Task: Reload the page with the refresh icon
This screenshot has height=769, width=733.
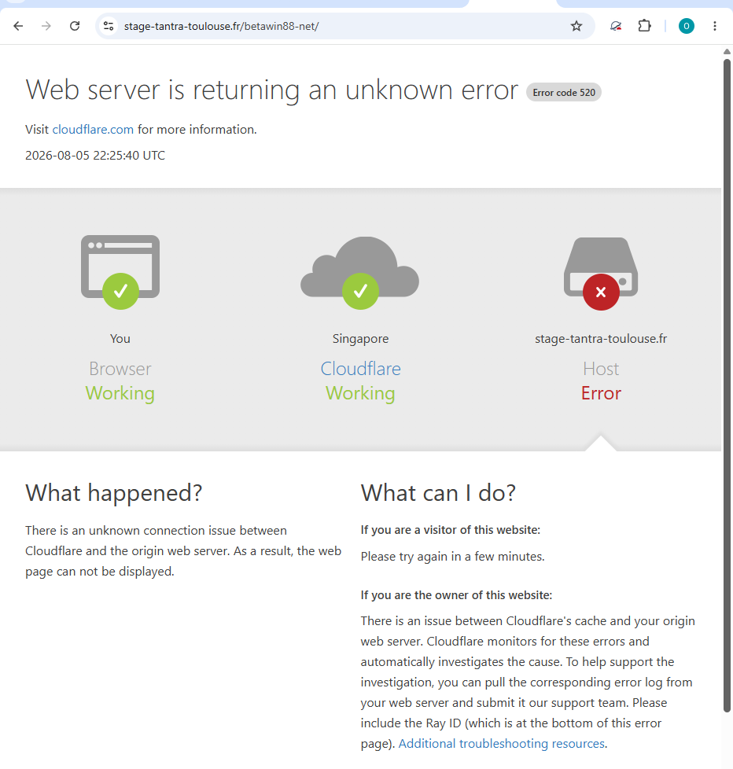Action: pos(75,26)
